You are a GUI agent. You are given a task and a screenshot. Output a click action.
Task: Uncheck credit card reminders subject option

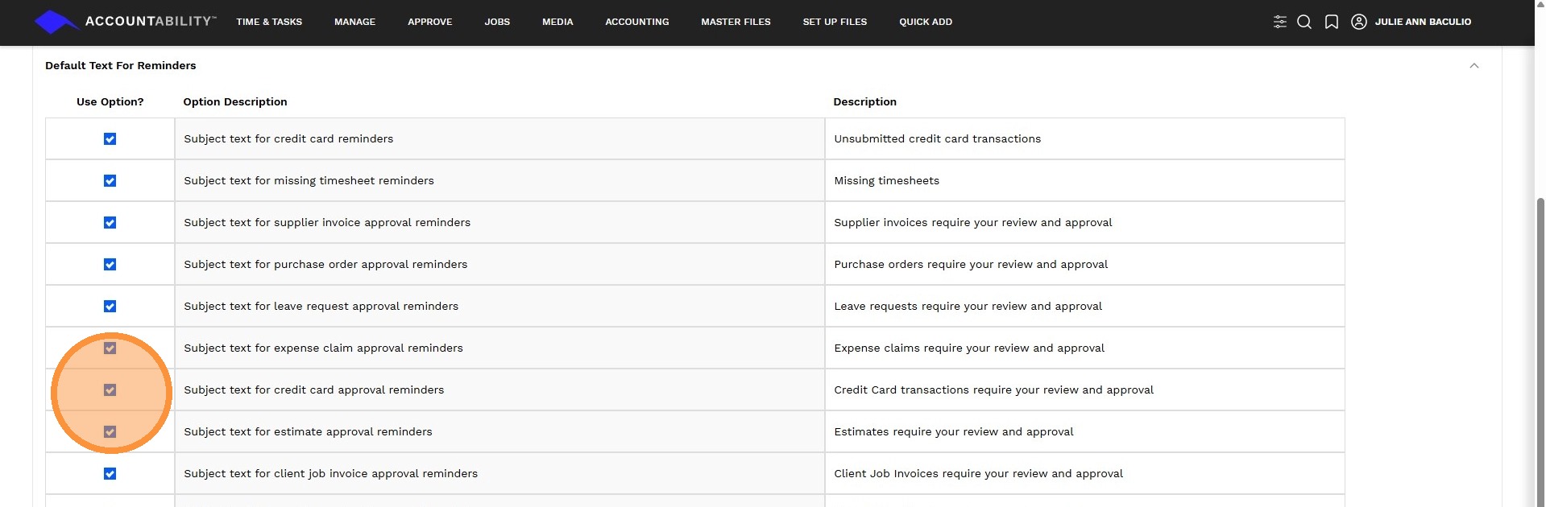pos(110,139)
